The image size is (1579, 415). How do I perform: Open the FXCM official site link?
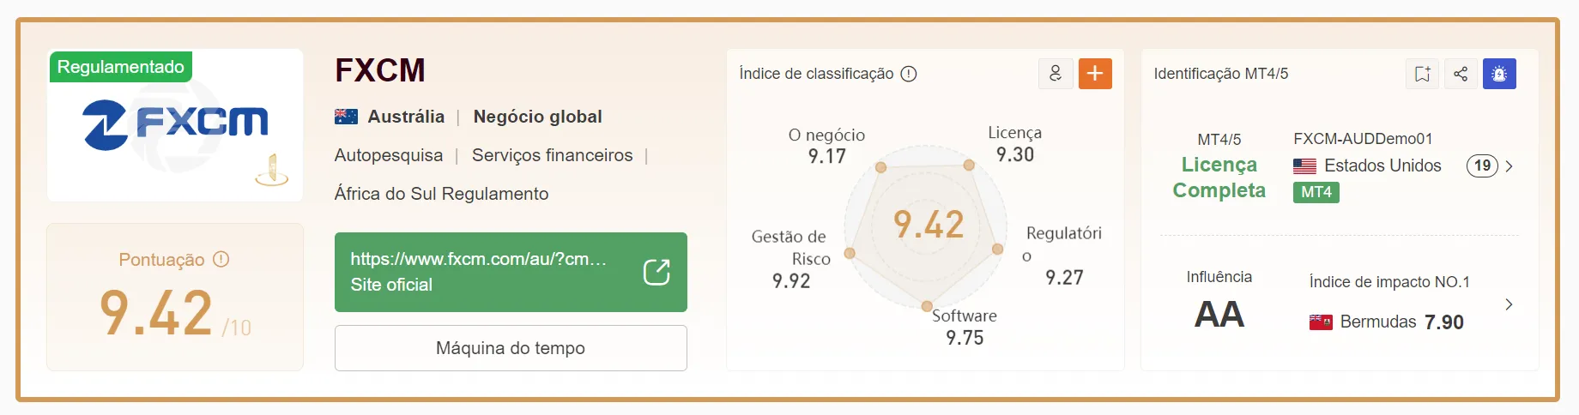[x=511, y=272]
